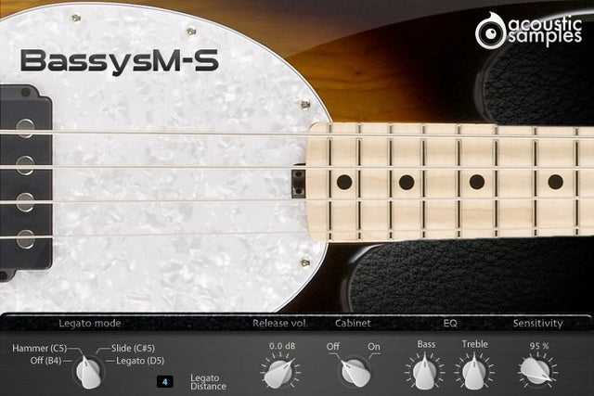
Task: Click the first fretboard dot inlay
Action: (x=344, y=182)
